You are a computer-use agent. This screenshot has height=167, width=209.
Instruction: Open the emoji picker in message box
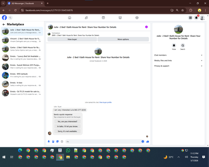(x=143, y=142)
